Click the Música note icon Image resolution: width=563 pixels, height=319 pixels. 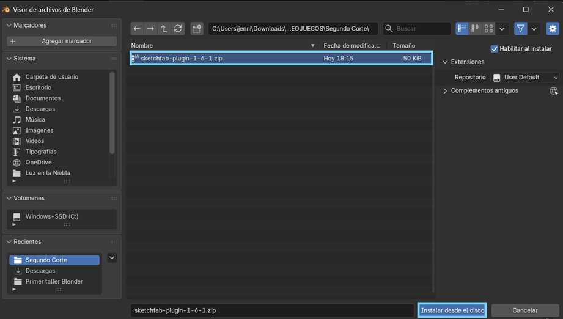[x=17, y=120]
